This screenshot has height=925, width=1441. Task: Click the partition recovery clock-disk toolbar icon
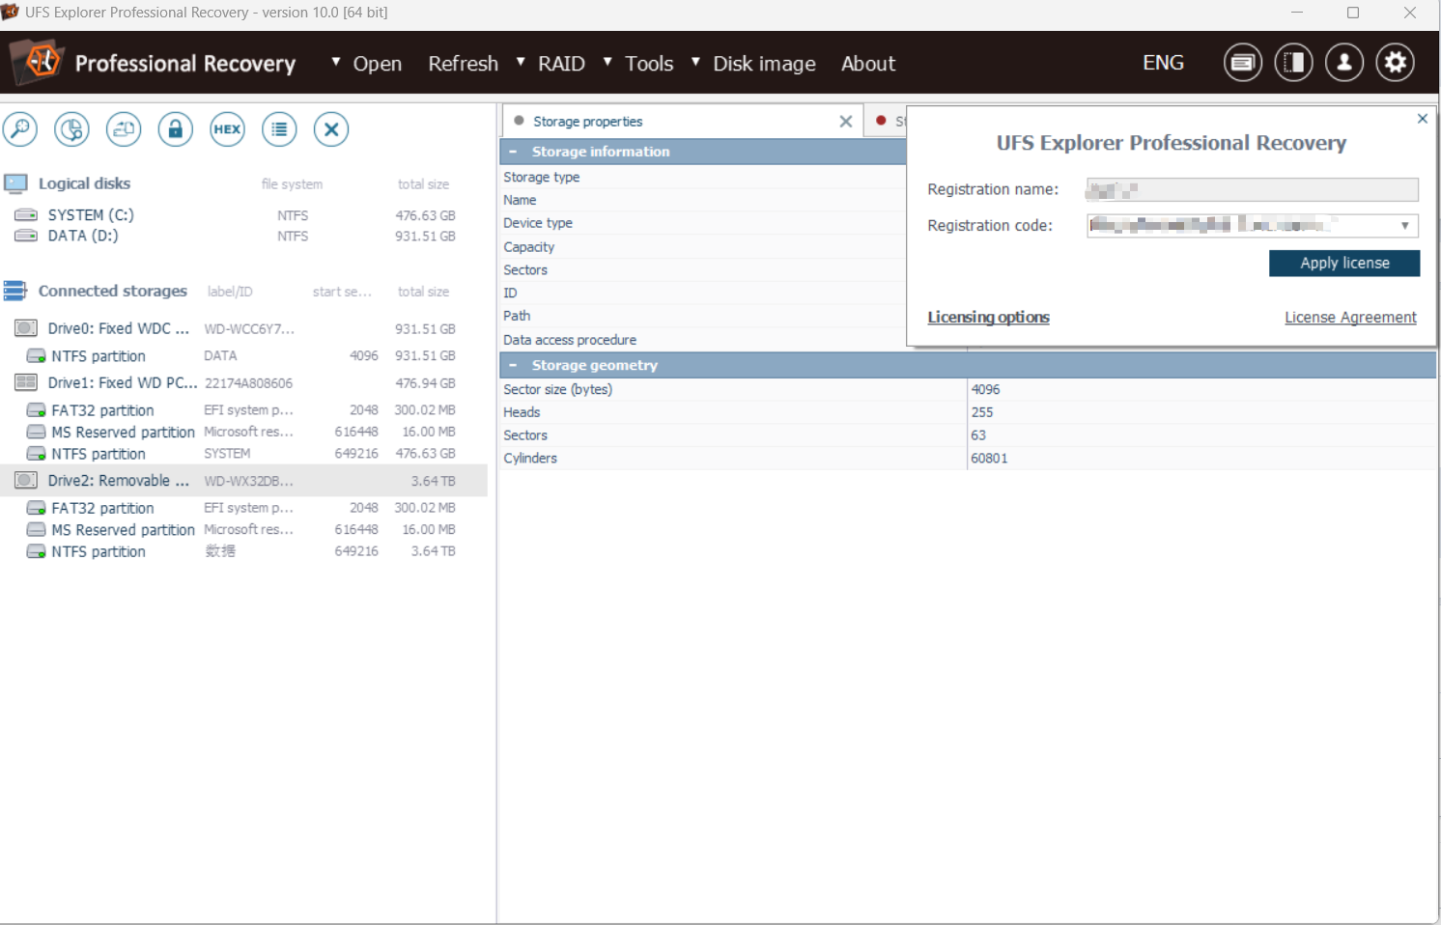pyautogui.click(x=71, y=129)
